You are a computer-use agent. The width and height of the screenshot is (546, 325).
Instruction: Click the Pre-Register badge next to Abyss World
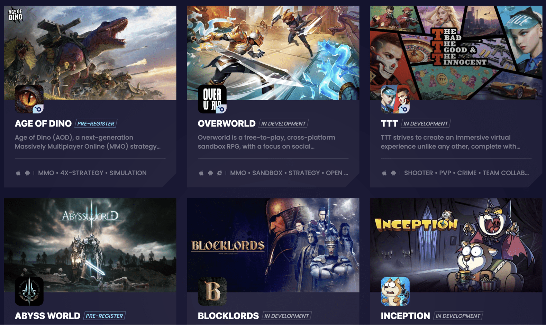(x=104, y=316)
